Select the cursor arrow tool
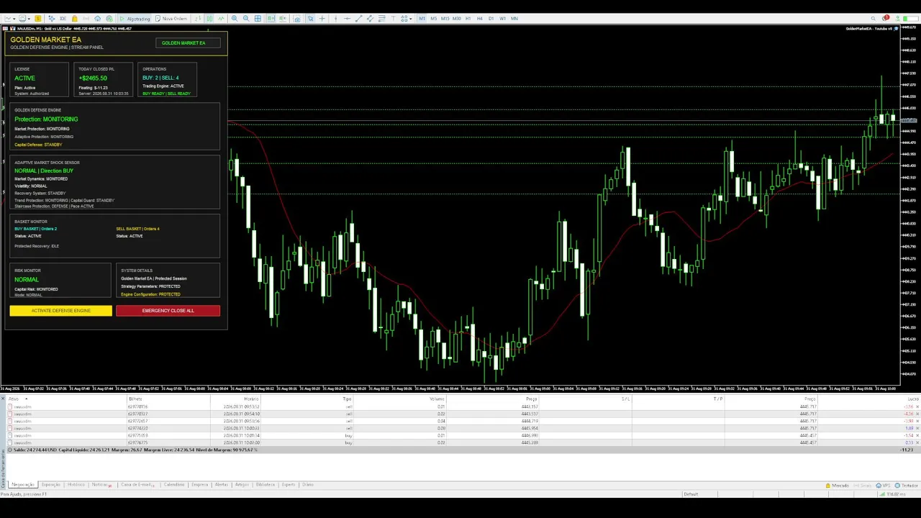Viewport: 921px width, 518px height. pyautogui.click(x=310, y=19)
